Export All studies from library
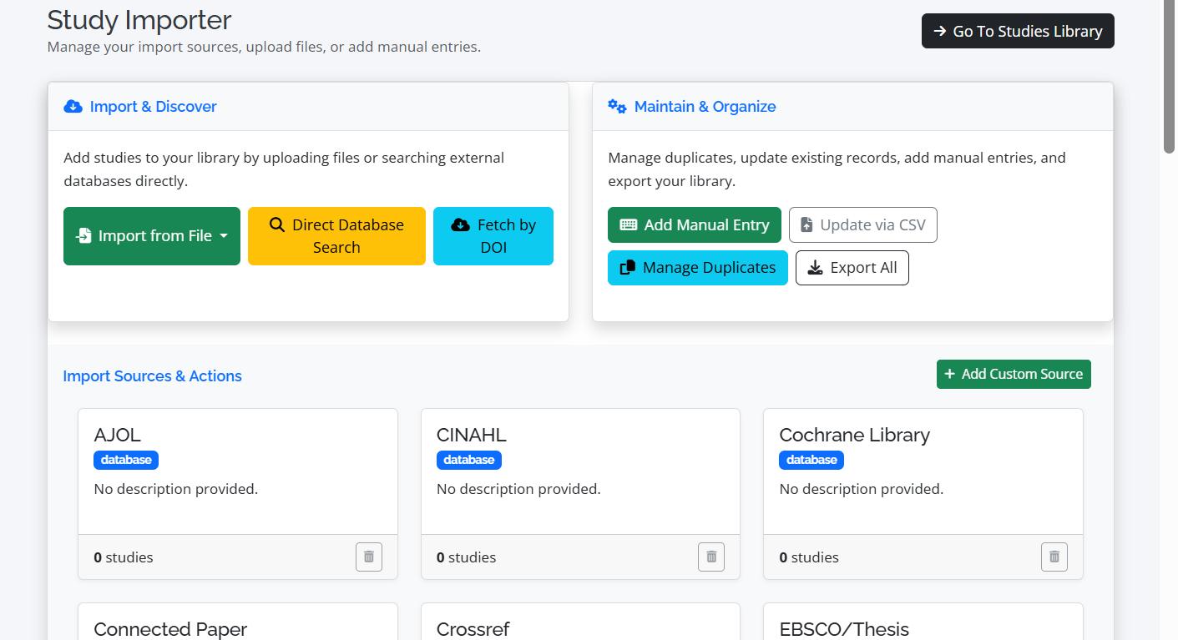 (x=852, y=268)
